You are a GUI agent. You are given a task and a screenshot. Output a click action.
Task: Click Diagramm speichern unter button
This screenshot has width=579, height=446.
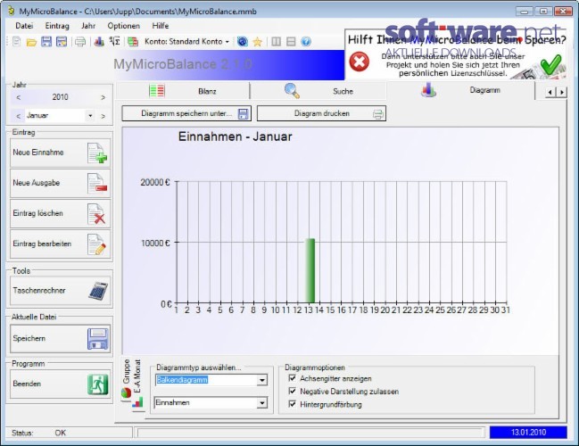(186, 113)
